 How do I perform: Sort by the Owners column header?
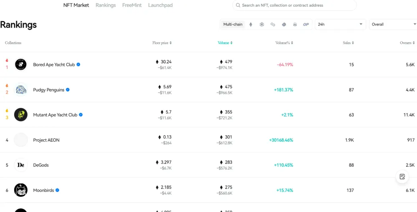[407, 43]
